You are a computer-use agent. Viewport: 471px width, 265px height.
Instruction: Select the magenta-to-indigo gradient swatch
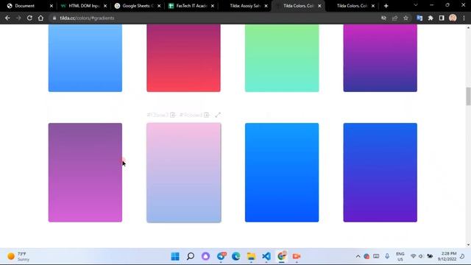[380, 58]
